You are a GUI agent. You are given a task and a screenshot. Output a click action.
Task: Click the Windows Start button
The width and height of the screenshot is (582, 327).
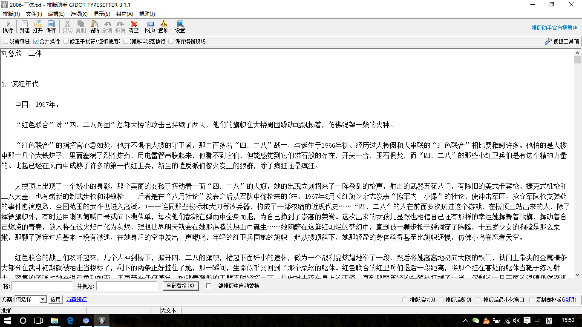coord(7,321)
